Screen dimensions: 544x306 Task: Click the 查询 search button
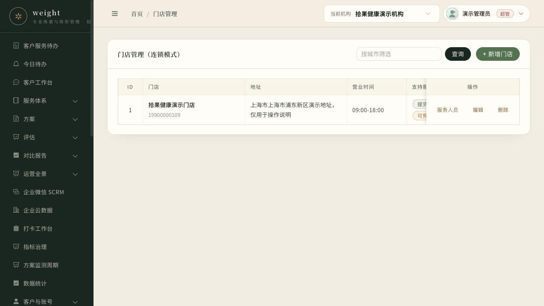pos(458,54)
